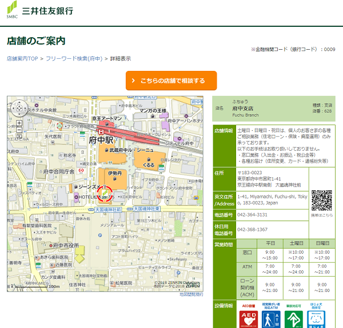This screenshot has height=328, width=343.
Task: Click the Sunday ATM hours 7:00~21:00
Action: pos(322,269)
